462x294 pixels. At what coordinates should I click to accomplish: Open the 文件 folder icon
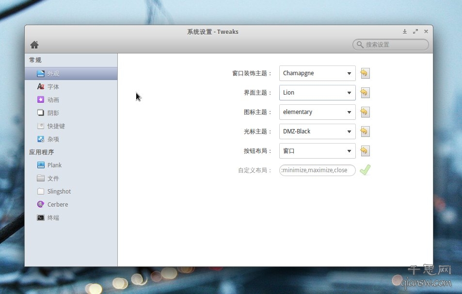[41, 178]
